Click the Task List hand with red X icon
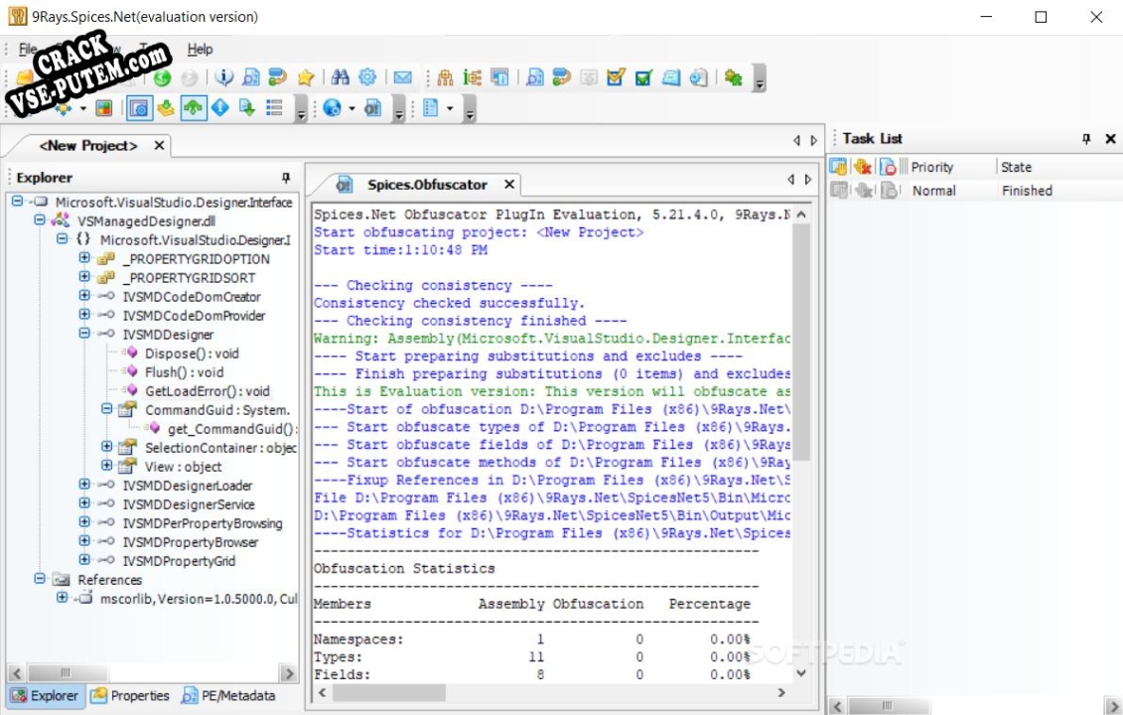The width and height of the screenshot is (1123, 715). (x=863, y=167)
